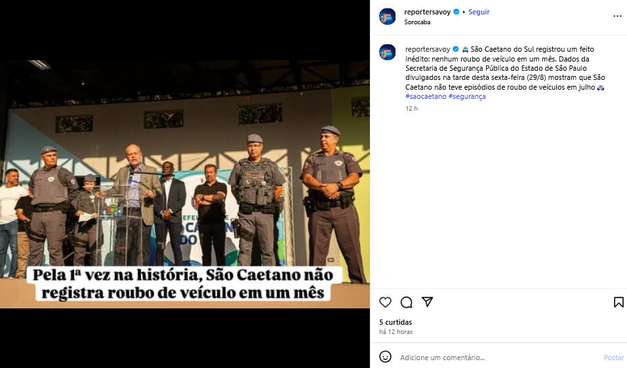
Task: Click the verified badge in the header
Action: point(456,12)
